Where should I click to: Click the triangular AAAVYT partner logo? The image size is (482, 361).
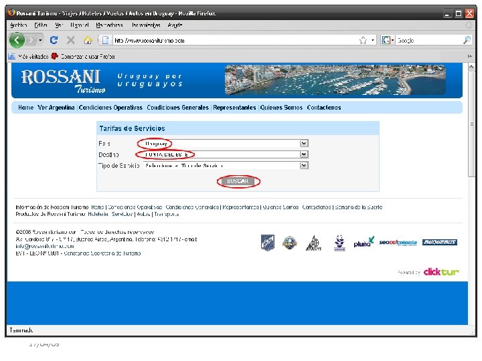[313, 243]
